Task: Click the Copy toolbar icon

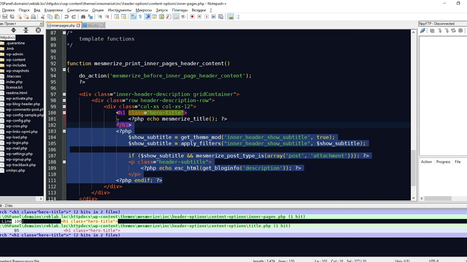Action: click(50, 17)
